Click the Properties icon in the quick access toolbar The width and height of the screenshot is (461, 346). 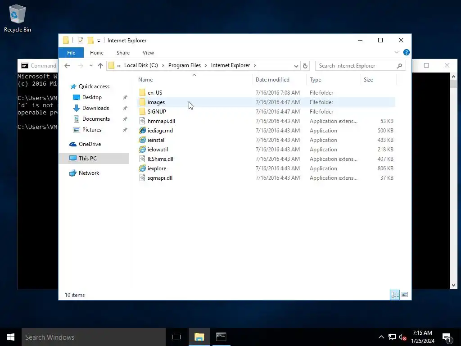click(x=80, y=41)
